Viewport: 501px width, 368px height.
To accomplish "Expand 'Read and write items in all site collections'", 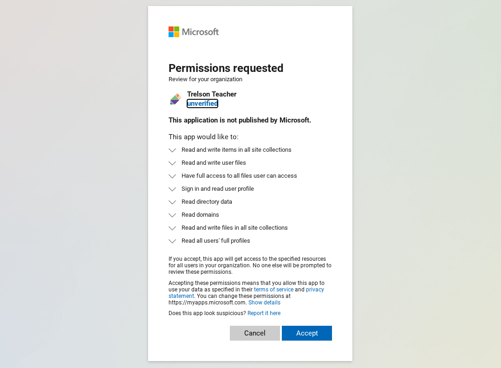I will click(x=172, y=150).
